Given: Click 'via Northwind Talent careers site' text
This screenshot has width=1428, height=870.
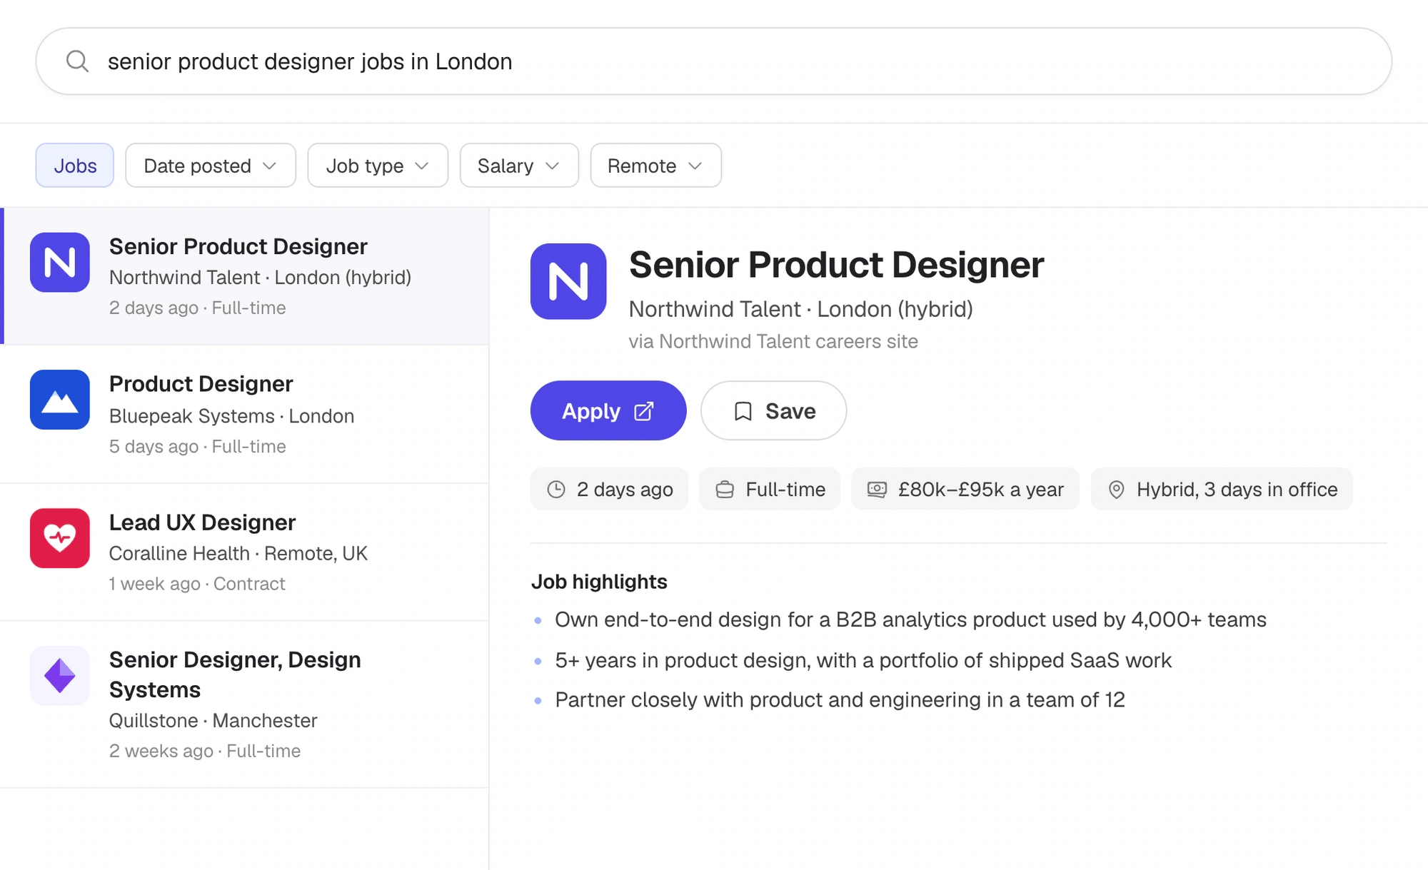Looking at the screenshot, I should 773,341.
